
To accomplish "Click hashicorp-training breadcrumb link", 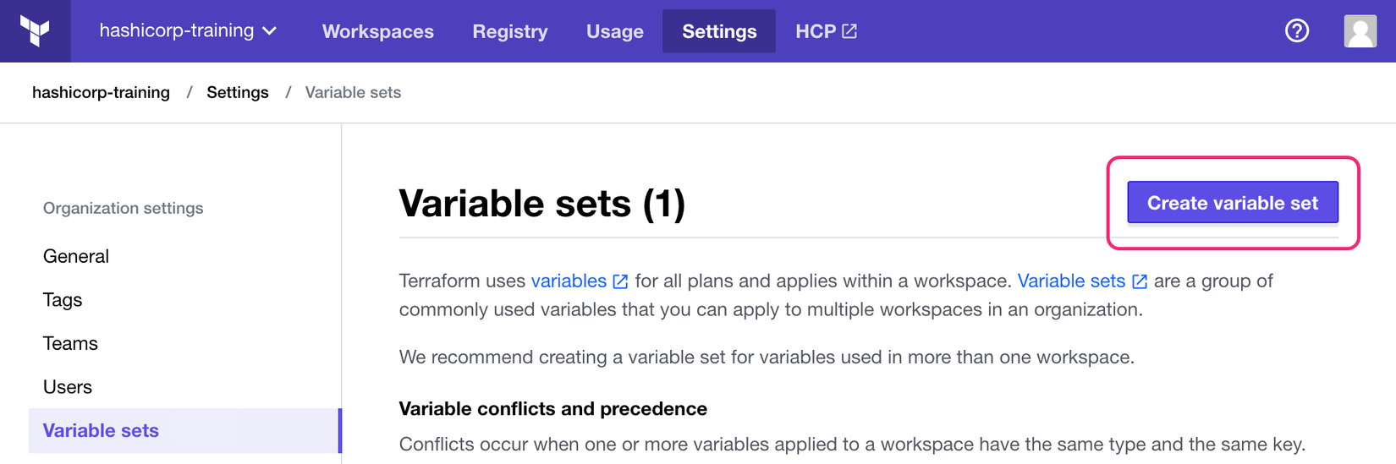I will 101,92.
